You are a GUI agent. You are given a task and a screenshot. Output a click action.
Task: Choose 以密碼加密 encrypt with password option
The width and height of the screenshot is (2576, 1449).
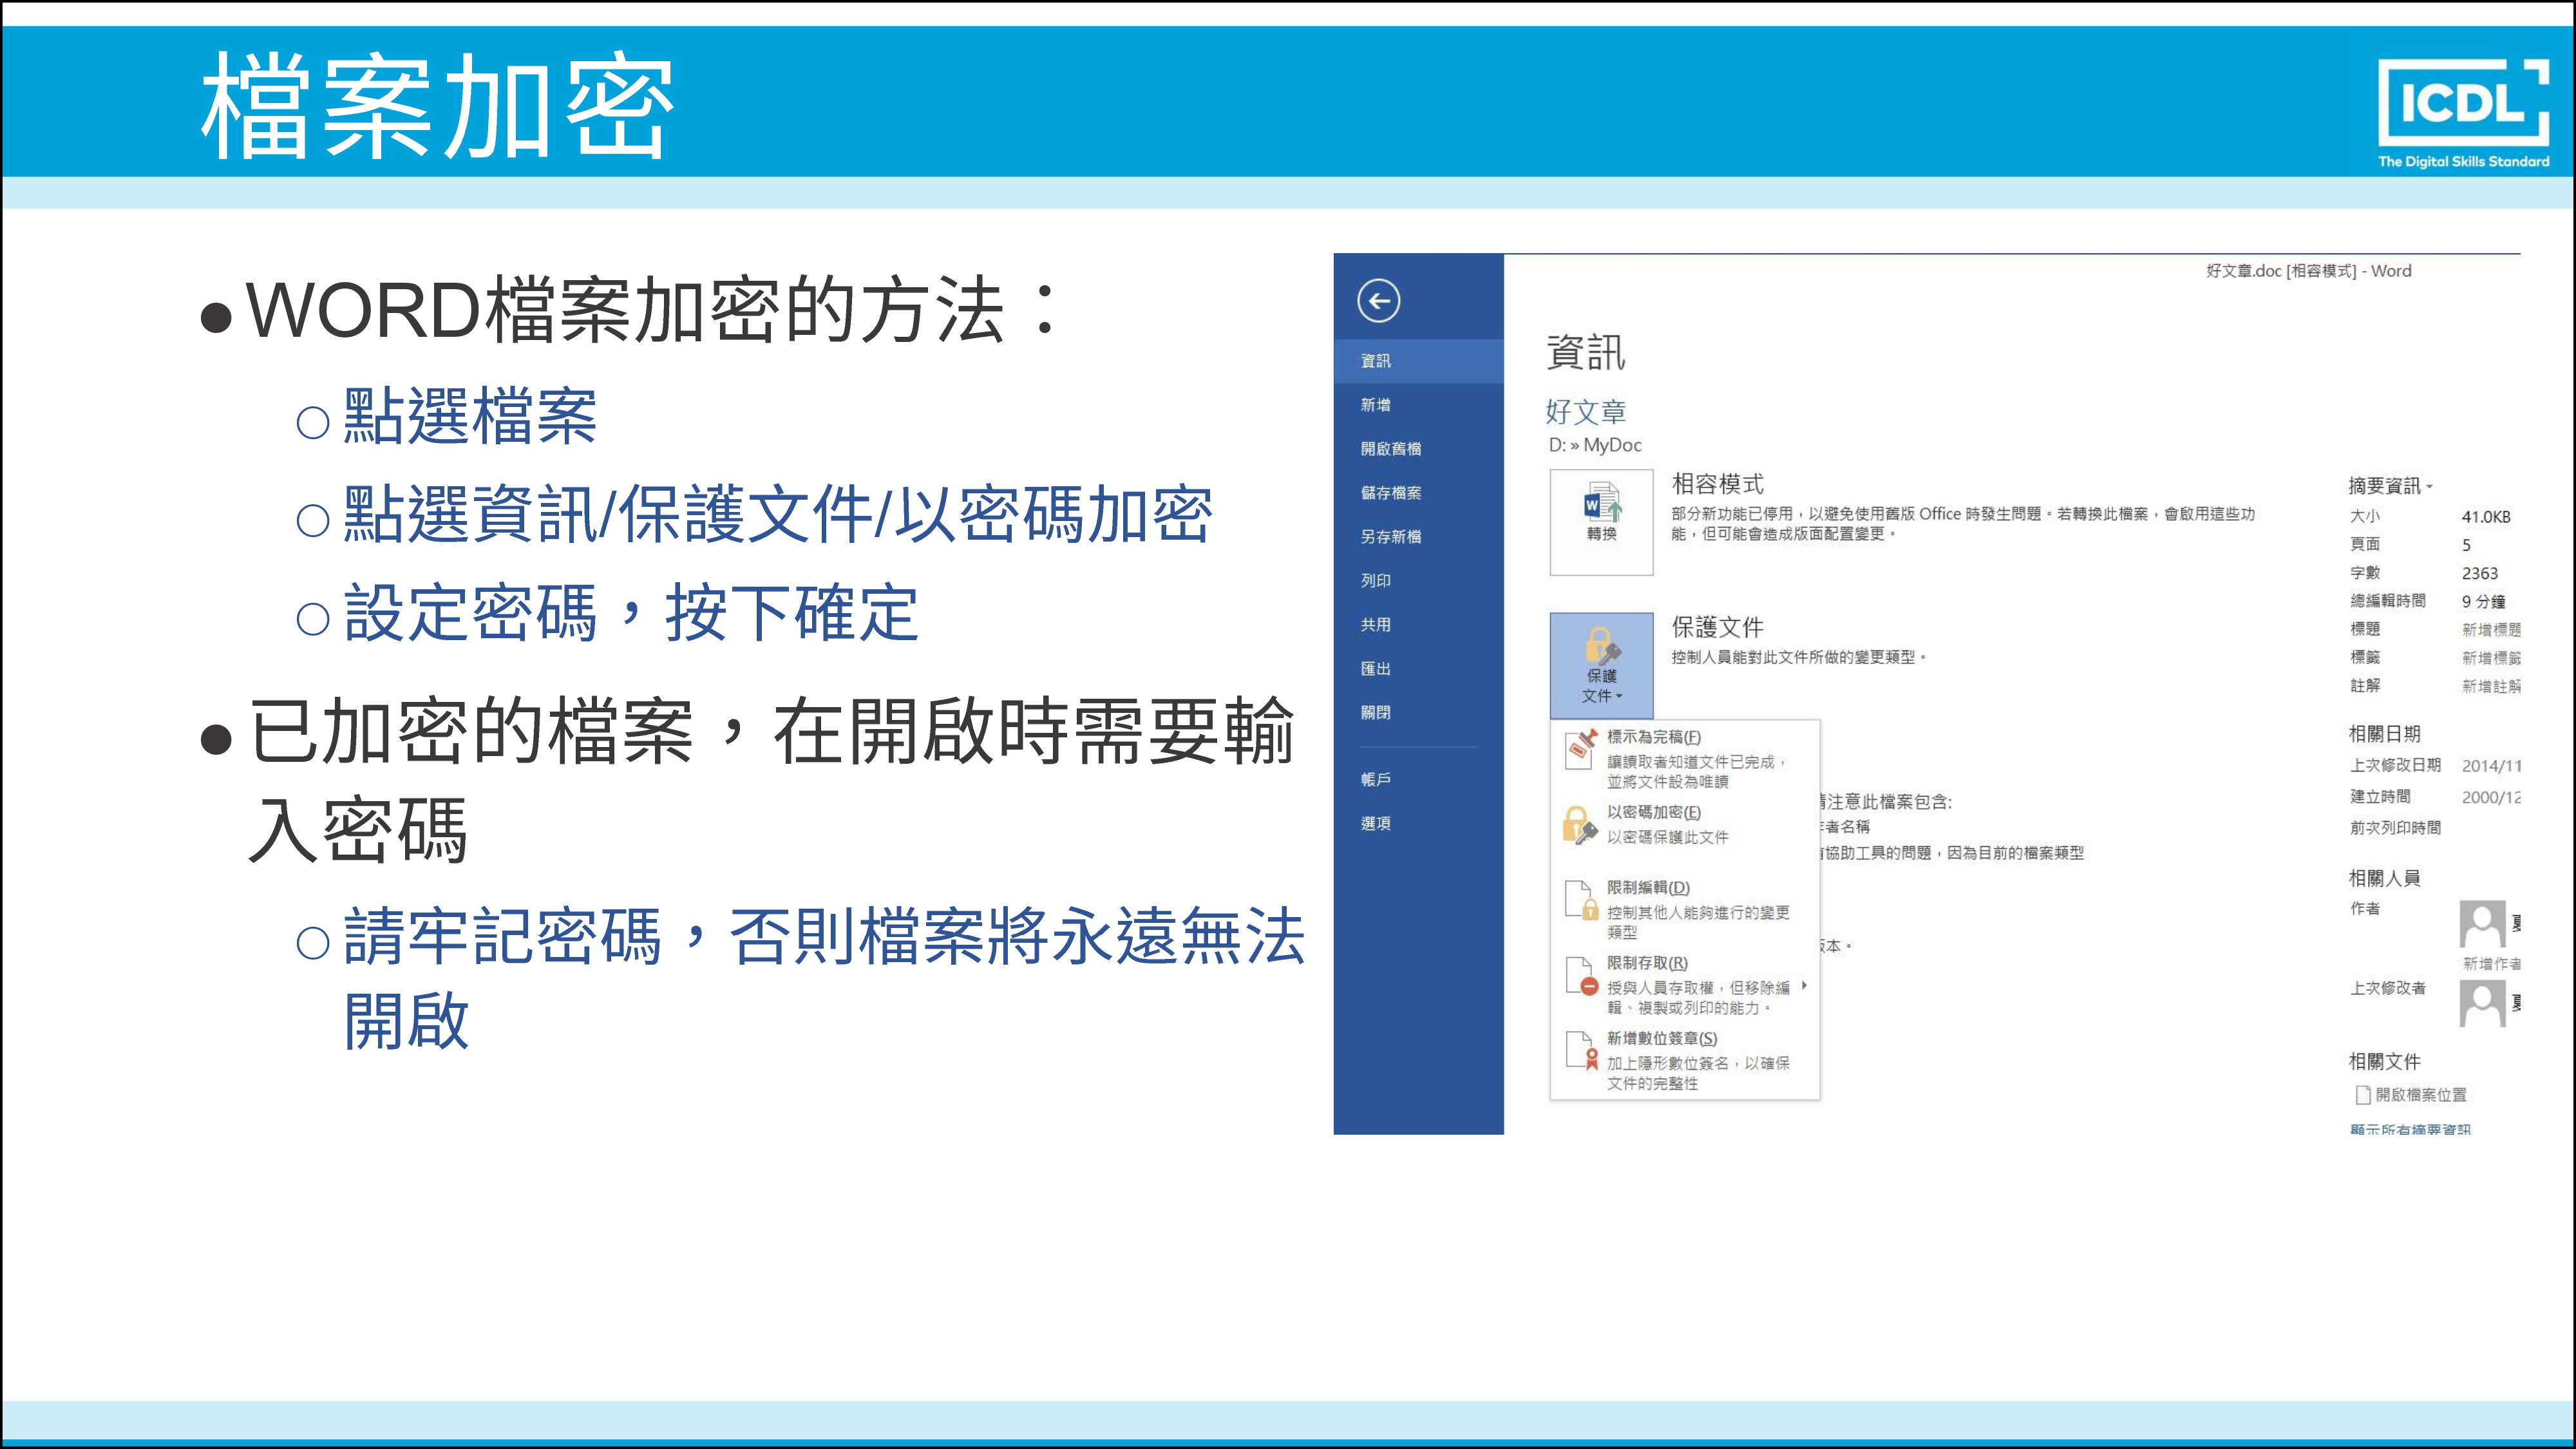click(1653, 813)
